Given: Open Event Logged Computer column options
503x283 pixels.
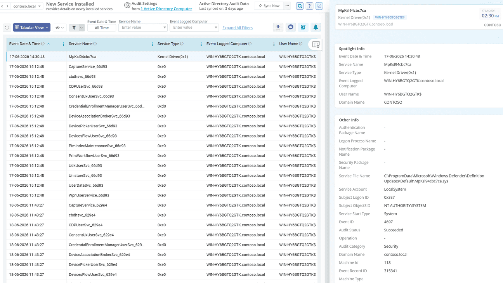Looking at the screenshot, I should [274, 44].
